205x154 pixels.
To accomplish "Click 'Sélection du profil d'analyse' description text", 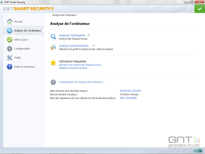I will pyautogui.click(x=86, y=49).
